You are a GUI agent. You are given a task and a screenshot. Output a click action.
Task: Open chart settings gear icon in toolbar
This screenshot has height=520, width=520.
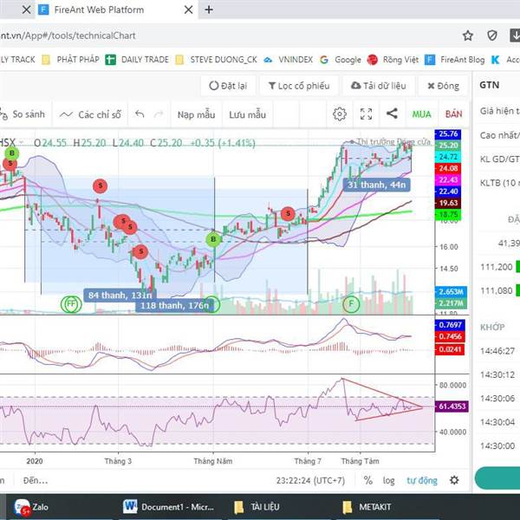pos(340,114)
